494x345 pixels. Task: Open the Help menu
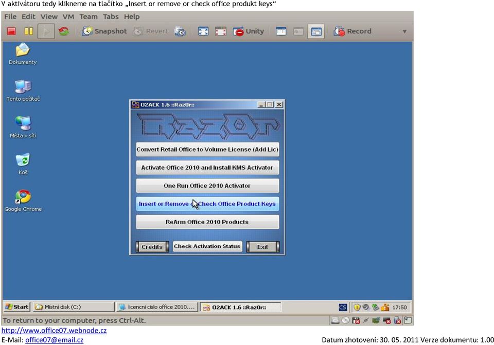[x=132, y=16]
